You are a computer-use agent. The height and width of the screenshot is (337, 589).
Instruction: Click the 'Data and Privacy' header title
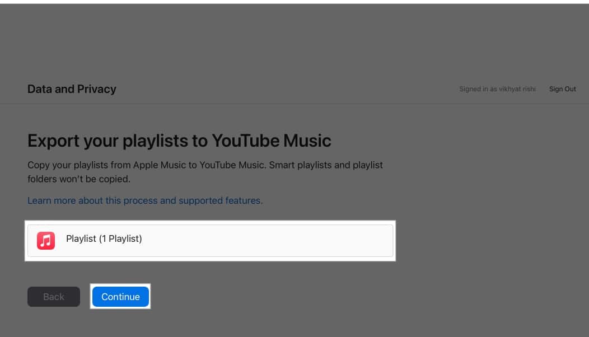[72, 89]
